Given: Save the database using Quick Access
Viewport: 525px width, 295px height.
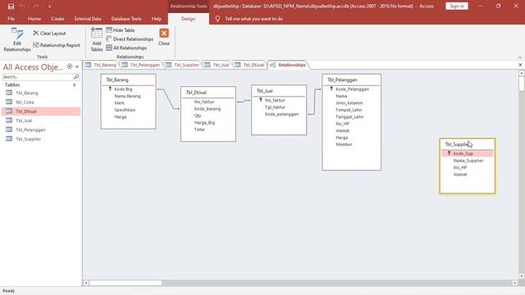Looking at the screenshot, I should [x=11, y=7].
